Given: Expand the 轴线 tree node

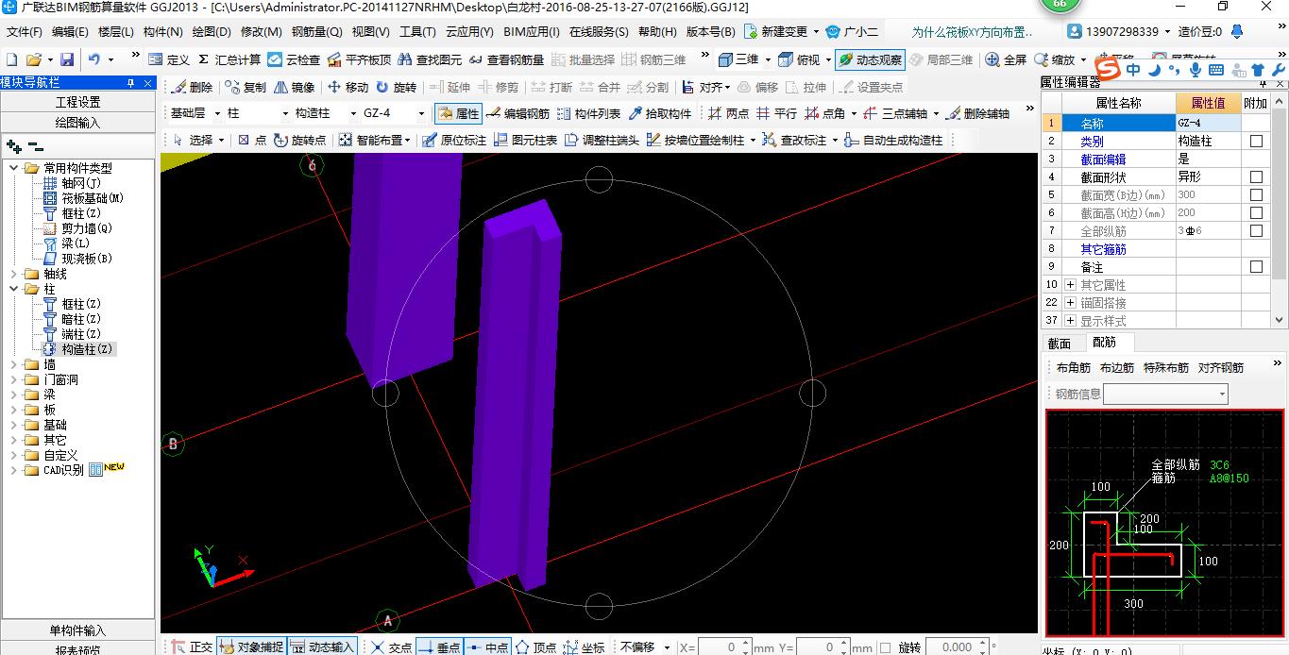Looking at the screenshot, I should (13, 274).
